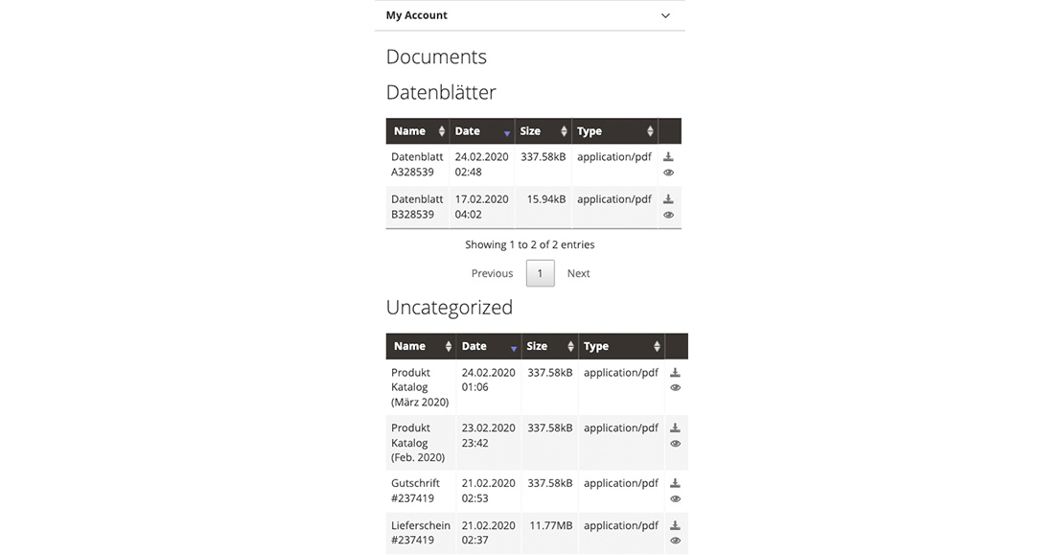Viewport: 1064px width, 555px height.
Task: Select the Datenblatt B328539 table row
Action: pyautogui.click(x=527, y=206)
